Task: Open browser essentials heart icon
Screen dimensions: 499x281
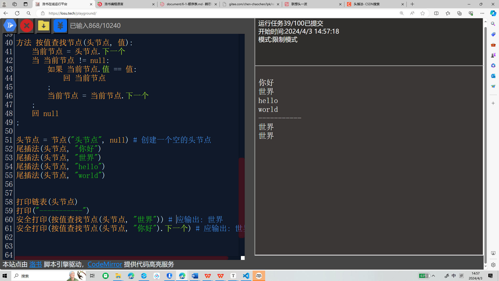Action: click(471, 13)
